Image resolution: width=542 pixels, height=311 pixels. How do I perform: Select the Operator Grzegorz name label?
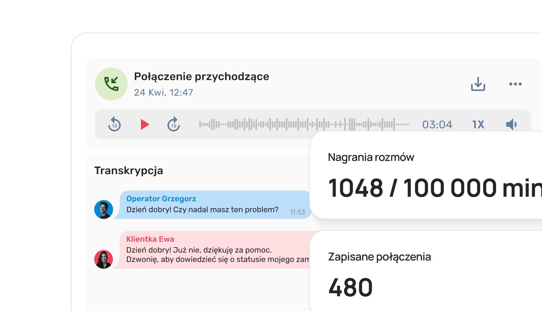pyautogui.click(x=161, y=199)
